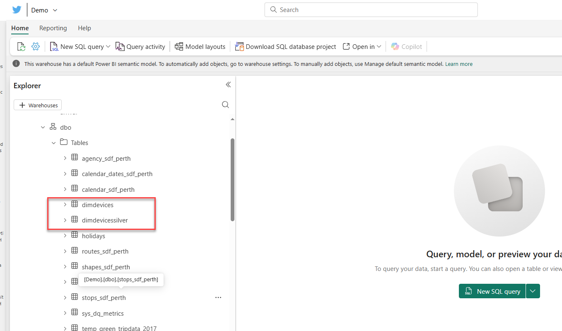Screen dimensions: 562x331
Task: Click the Explorer search magnifier icon
Action: [x=225, y=105]
